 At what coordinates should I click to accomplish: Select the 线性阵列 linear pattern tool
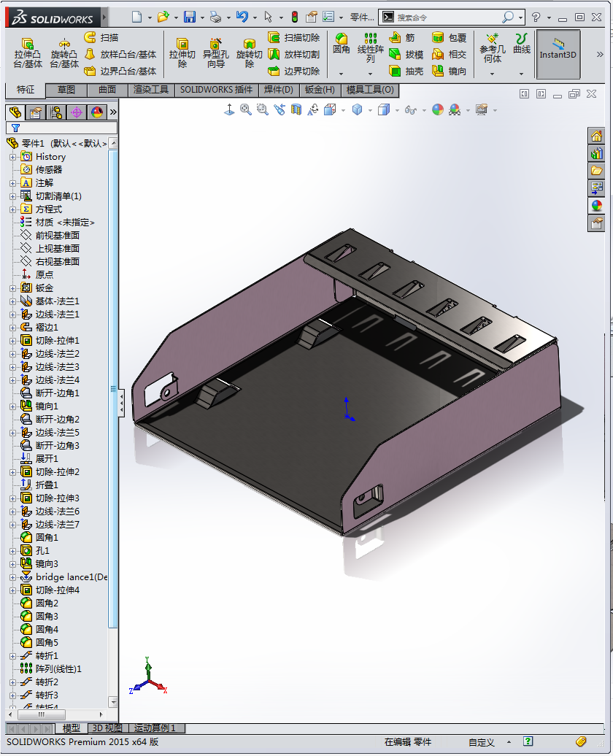371,47
